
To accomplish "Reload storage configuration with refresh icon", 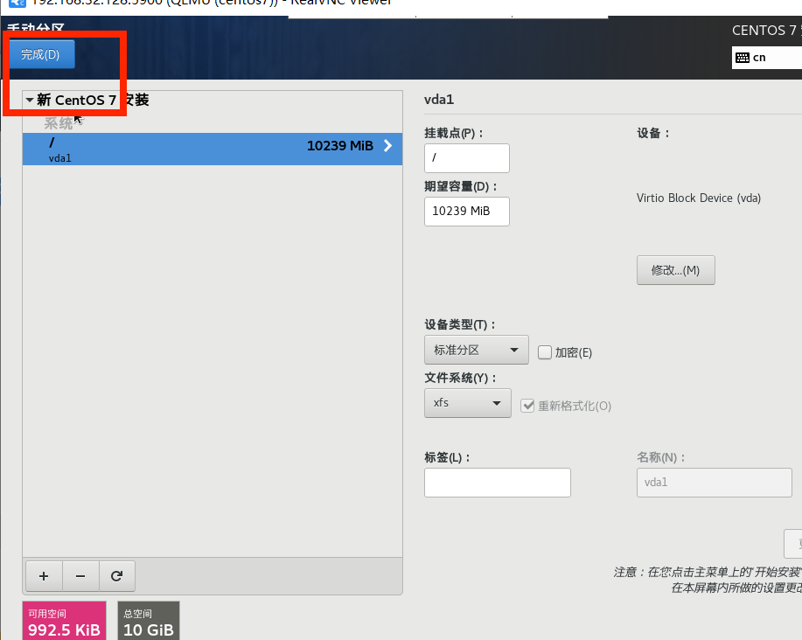I will click(x=116, y=576).
